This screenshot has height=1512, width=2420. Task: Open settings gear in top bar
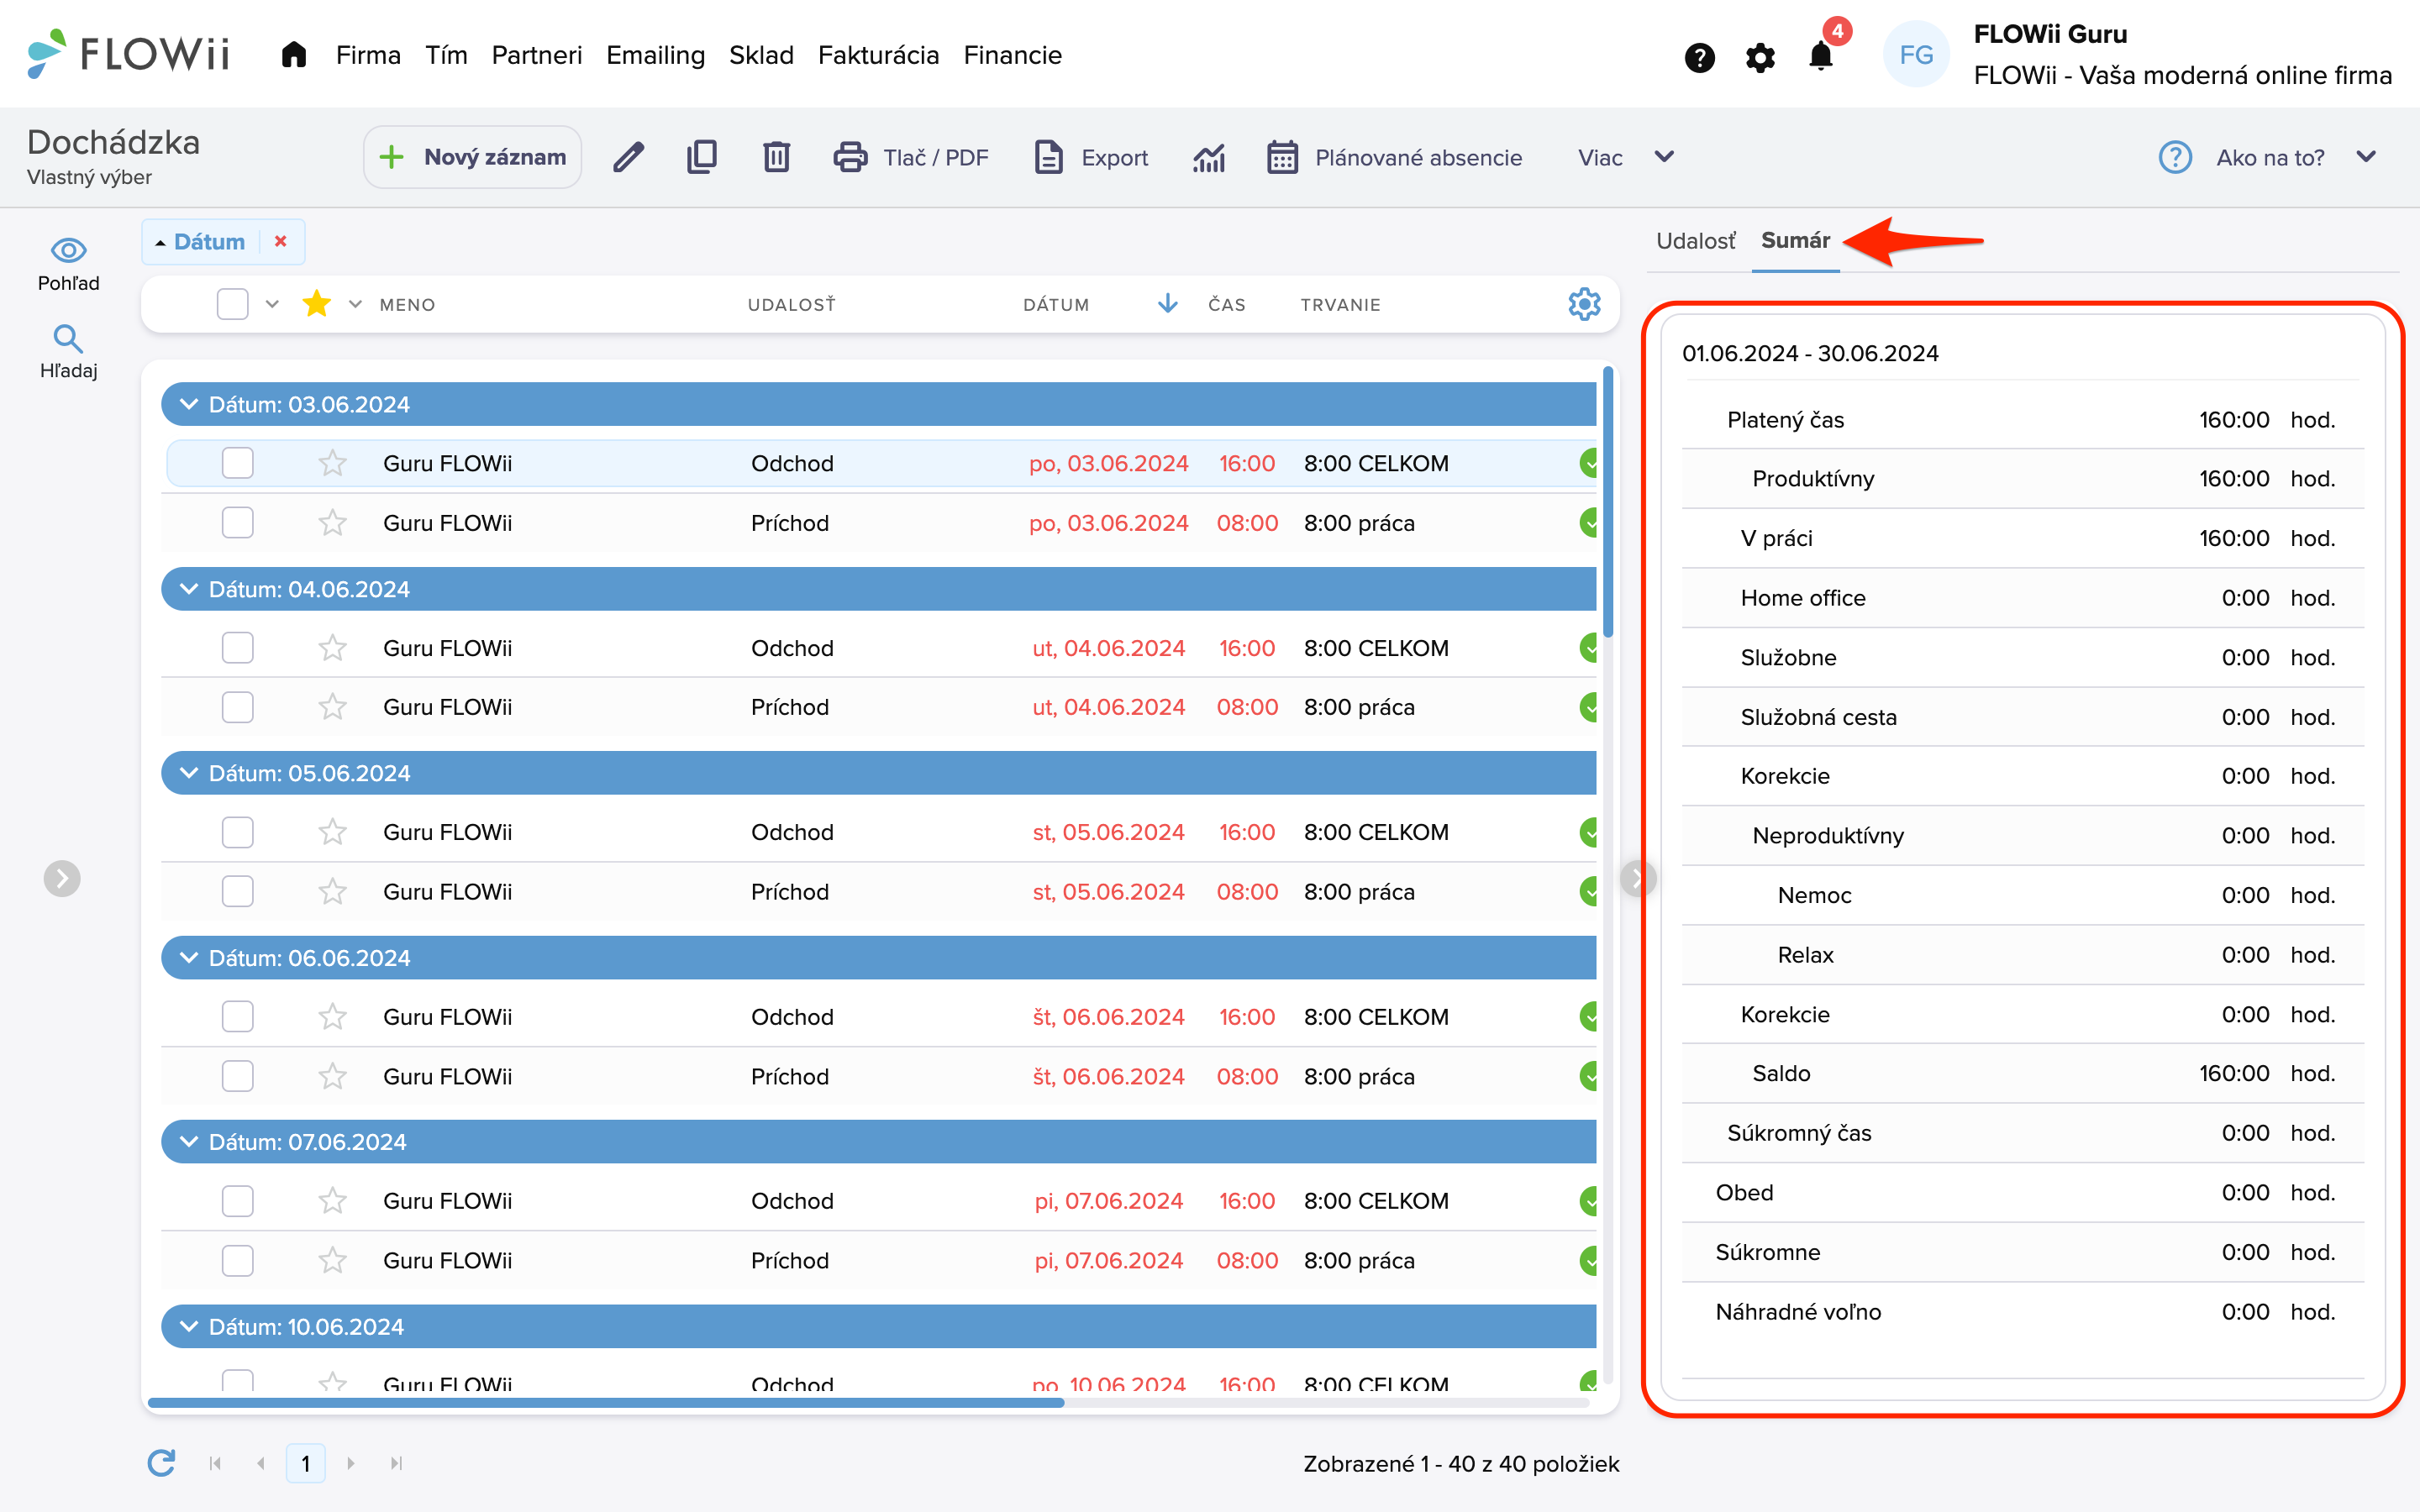pos(1760,57)
